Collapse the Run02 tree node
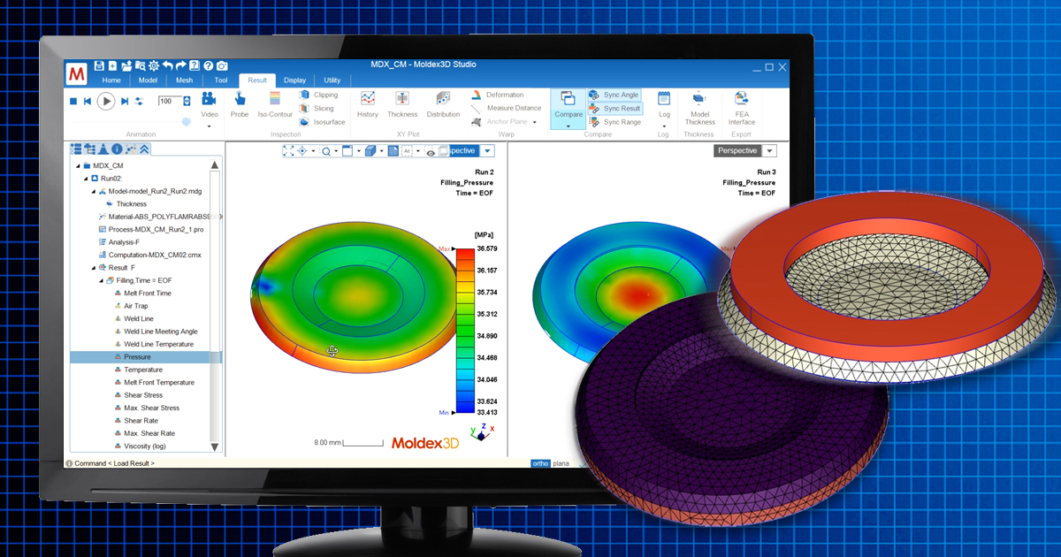Screen dimensions: 1061x557 (87, 179)
